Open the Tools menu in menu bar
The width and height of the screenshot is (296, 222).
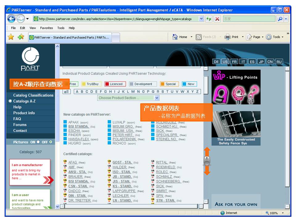tap(61, 28)
